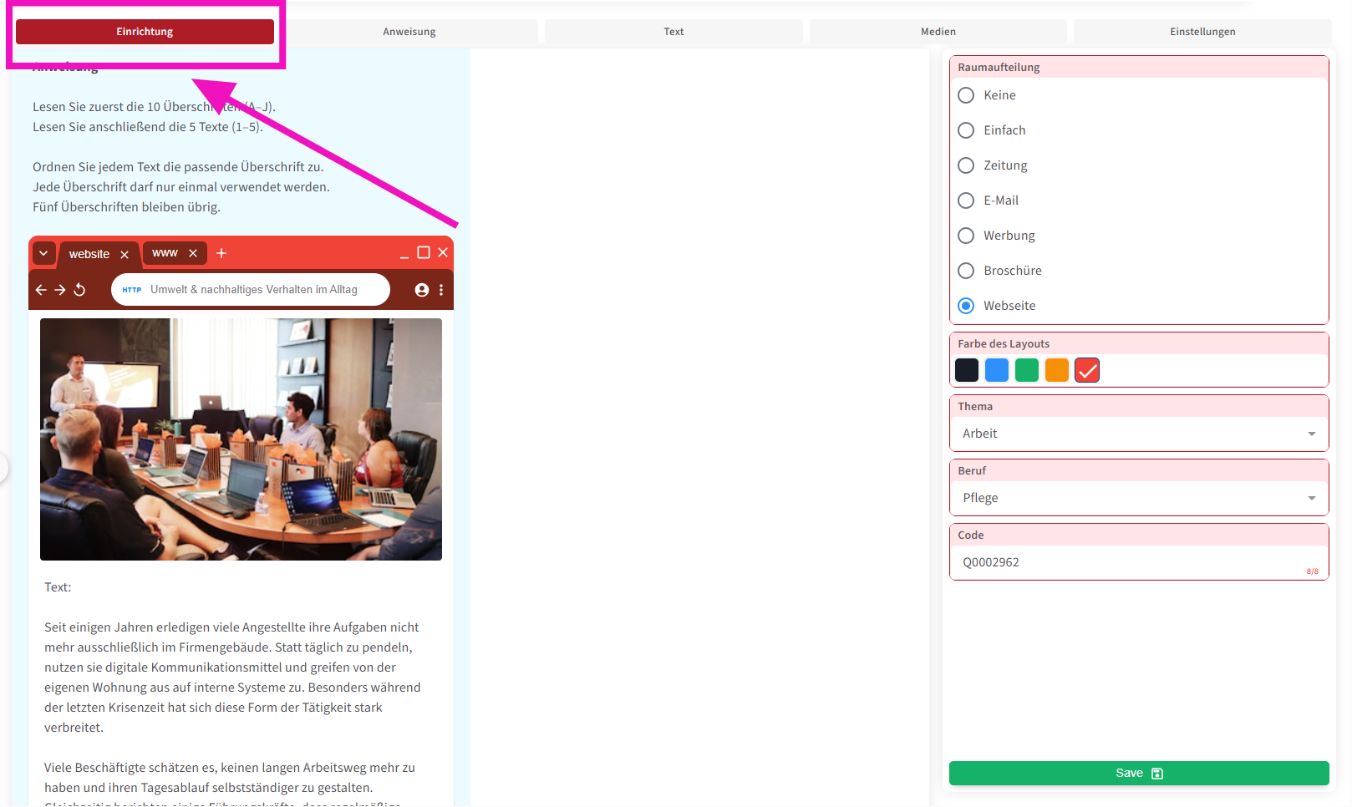This screenshot has height=807, width=1352.
Task: Click the forward arrow in mock browser
Action: (x=60, y=290)
